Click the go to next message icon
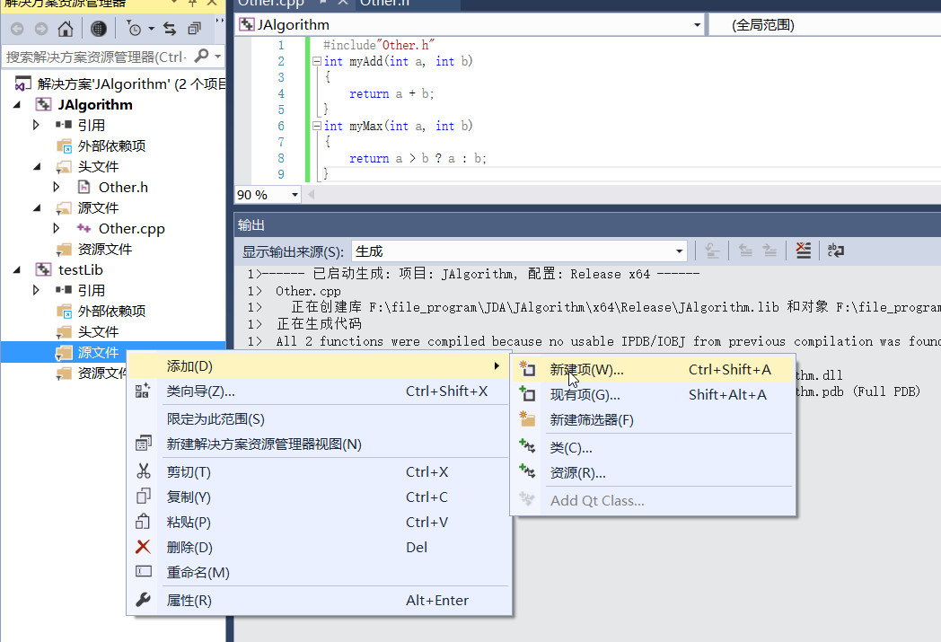The height and width of the screenshot is (642, 941). click(x=770, y=251)
